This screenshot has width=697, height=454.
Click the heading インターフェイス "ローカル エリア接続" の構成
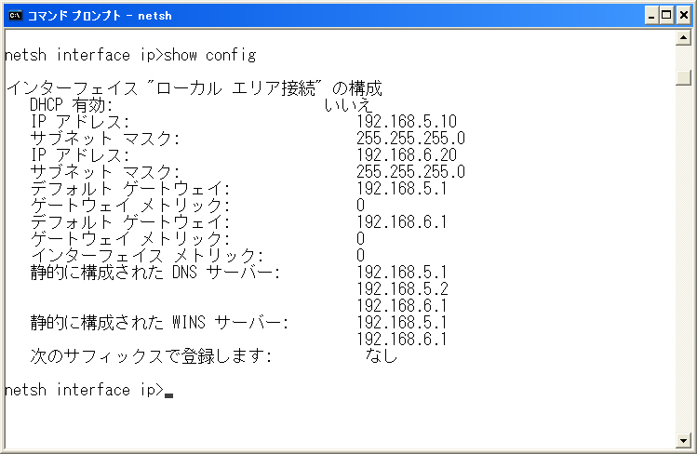point(194,88)
